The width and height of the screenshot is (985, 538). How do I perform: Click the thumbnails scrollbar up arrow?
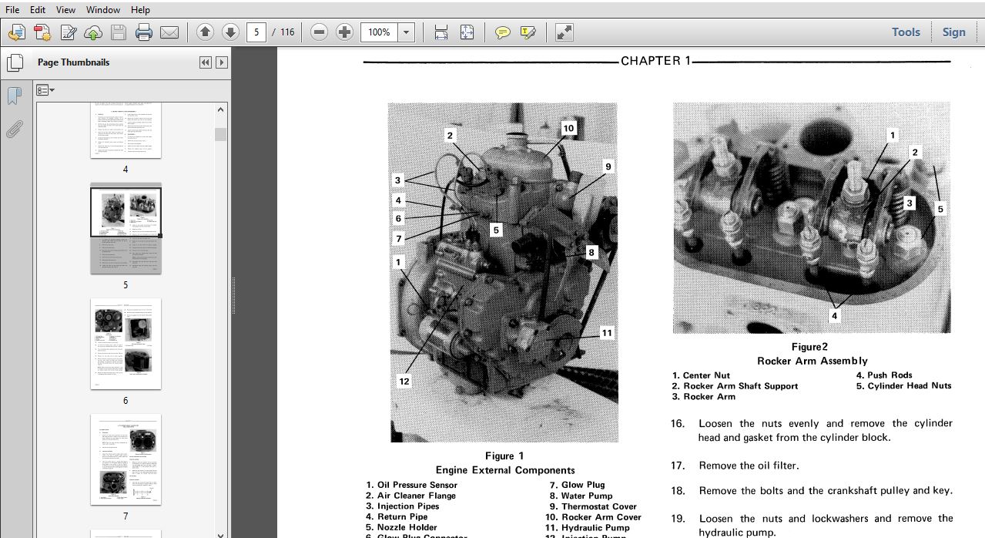[x=220, y=109]
